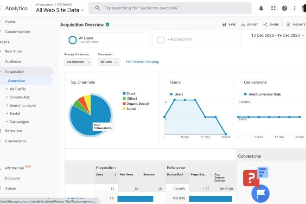Click + Add Segment text
Screen dimensions: 306x204
click(179, 39)
